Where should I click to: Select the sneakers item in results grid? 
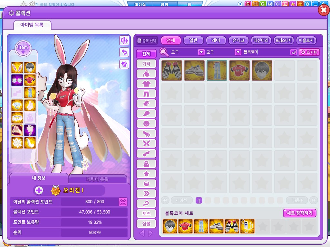click(194, 70)
